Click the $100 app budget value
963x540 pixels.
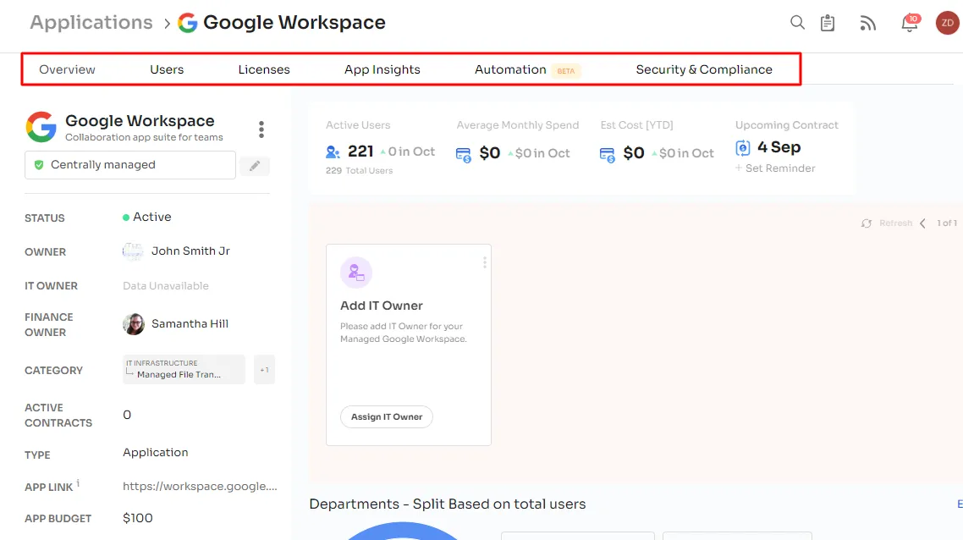click(x=138, y=518)
